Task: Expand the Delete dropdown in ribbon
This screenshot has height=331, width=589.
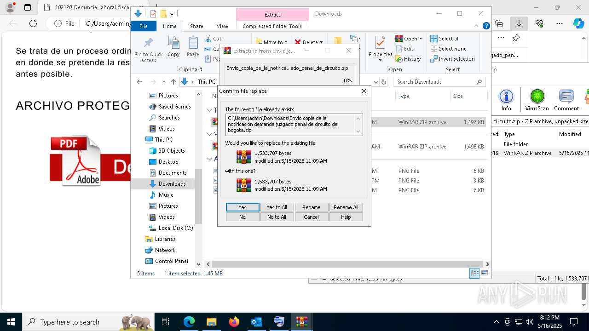Action: 321,42
